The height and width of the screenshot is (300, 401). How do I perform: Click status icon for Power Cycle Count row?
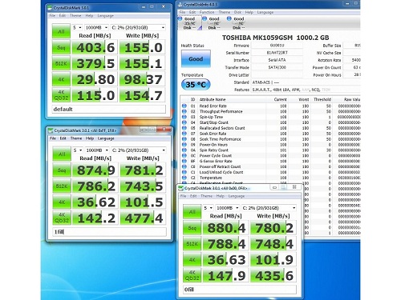[184, 156]
